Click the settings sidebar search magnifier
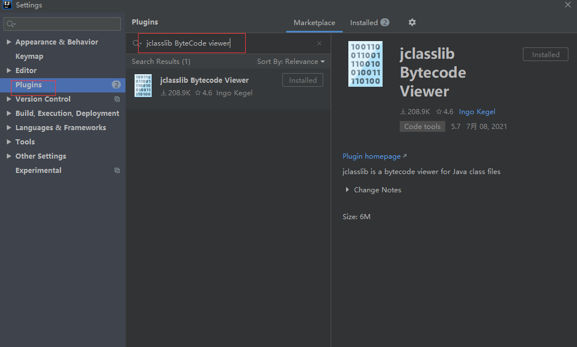 [11, 24]
